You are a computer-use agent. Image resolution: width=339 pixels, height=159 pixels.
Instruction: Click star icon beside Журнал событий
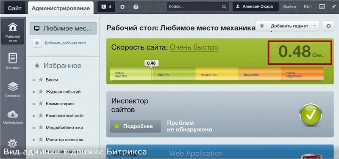[41, 92]
